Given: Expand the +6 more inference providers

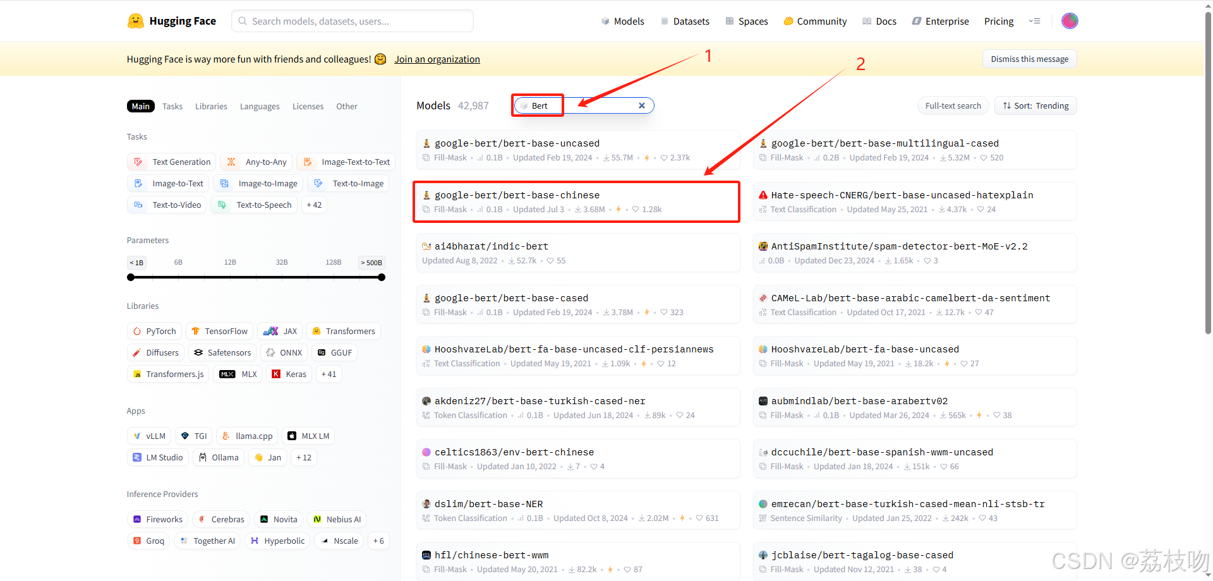Looking at the screenshot, I should click(378, 541).
